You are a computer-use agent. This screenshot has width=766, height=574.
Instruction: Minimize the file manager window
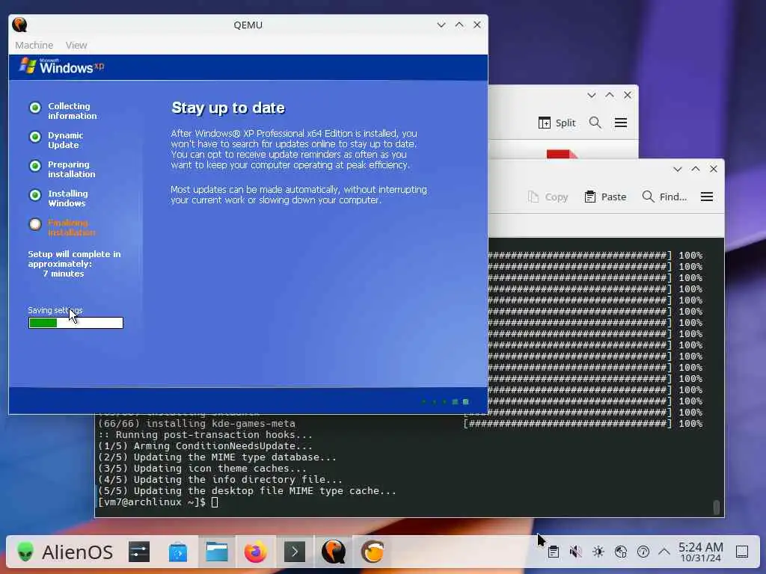[592, 95]
